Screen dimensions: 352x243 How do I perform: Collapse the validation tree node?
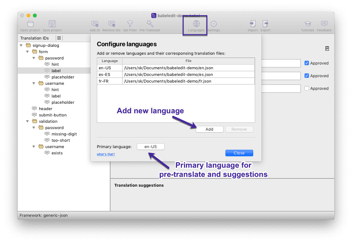click(28, 121)
